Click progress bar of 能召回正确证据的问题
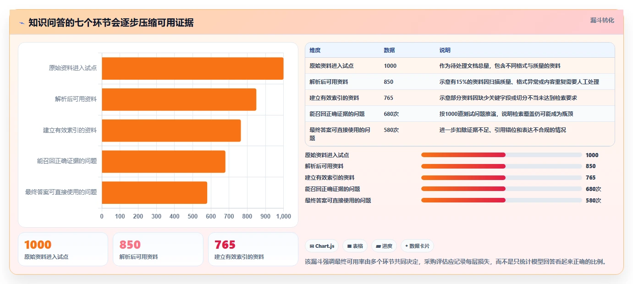The image size is (633, 284). click(501, 189)
